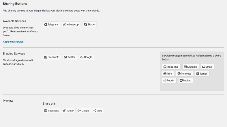Click the Twitter button in the preview
The width and height of the screenshot is (227, 127).
point(68,111)
